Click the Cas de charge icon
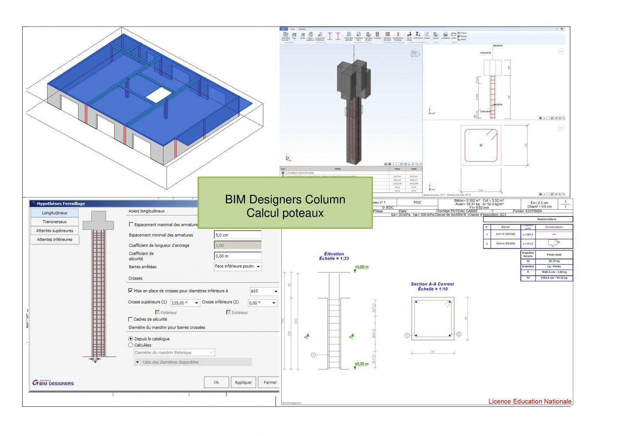Screen dimensions: 617x436 pos(409,36)
